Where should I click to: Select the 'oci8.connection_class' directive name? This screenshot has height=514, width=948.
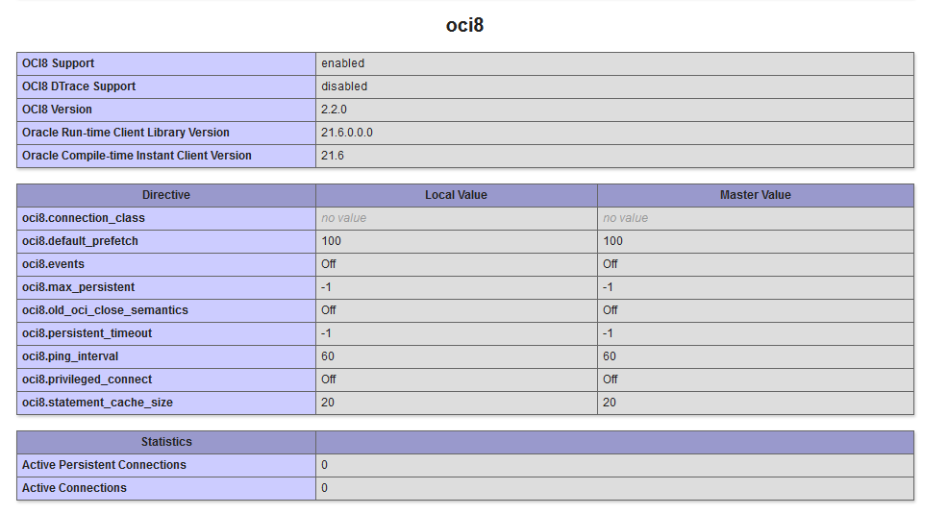click(84, 218)
